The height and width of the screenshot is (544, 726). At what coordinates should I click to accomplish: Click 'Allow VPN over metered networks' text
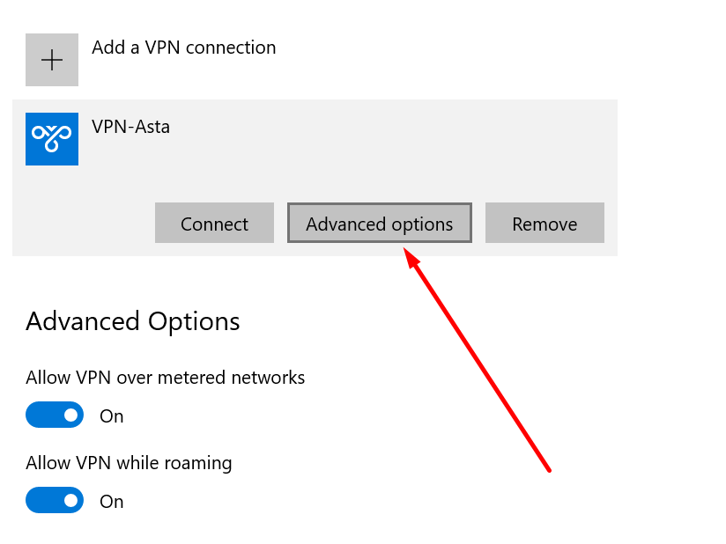tap(165, 378)
